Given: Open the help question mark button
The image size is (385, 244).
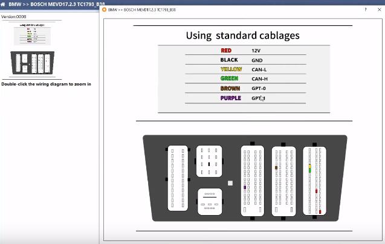Looking at the screenshot, I should (x=366, y=10).
